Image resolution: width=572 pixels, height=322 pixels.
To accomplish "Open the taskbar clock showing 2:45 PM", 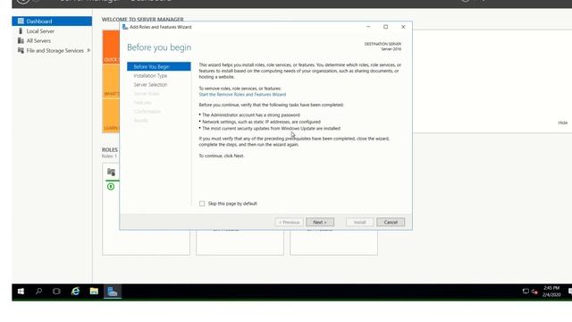I will pos(551,292).
